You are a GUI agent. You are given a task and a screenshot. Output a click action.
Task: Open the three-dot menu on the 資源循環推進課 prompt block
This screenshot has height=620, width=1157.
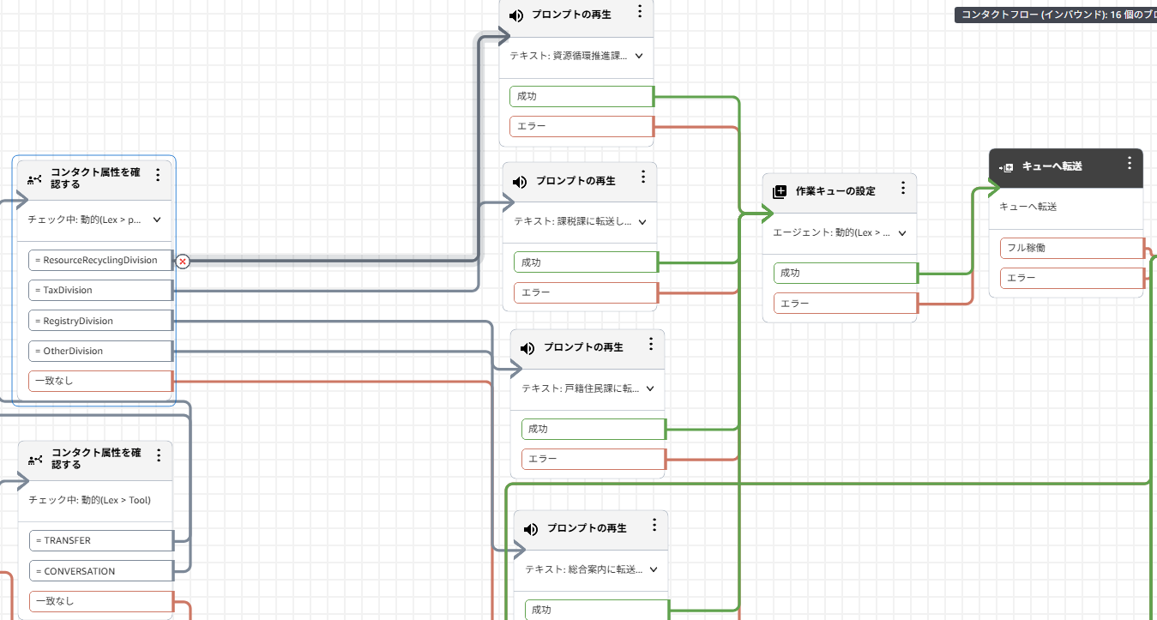click(640, 12)
